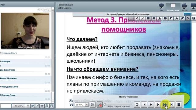Select chat message from Полина Шушкова

[x=25, y=80]
